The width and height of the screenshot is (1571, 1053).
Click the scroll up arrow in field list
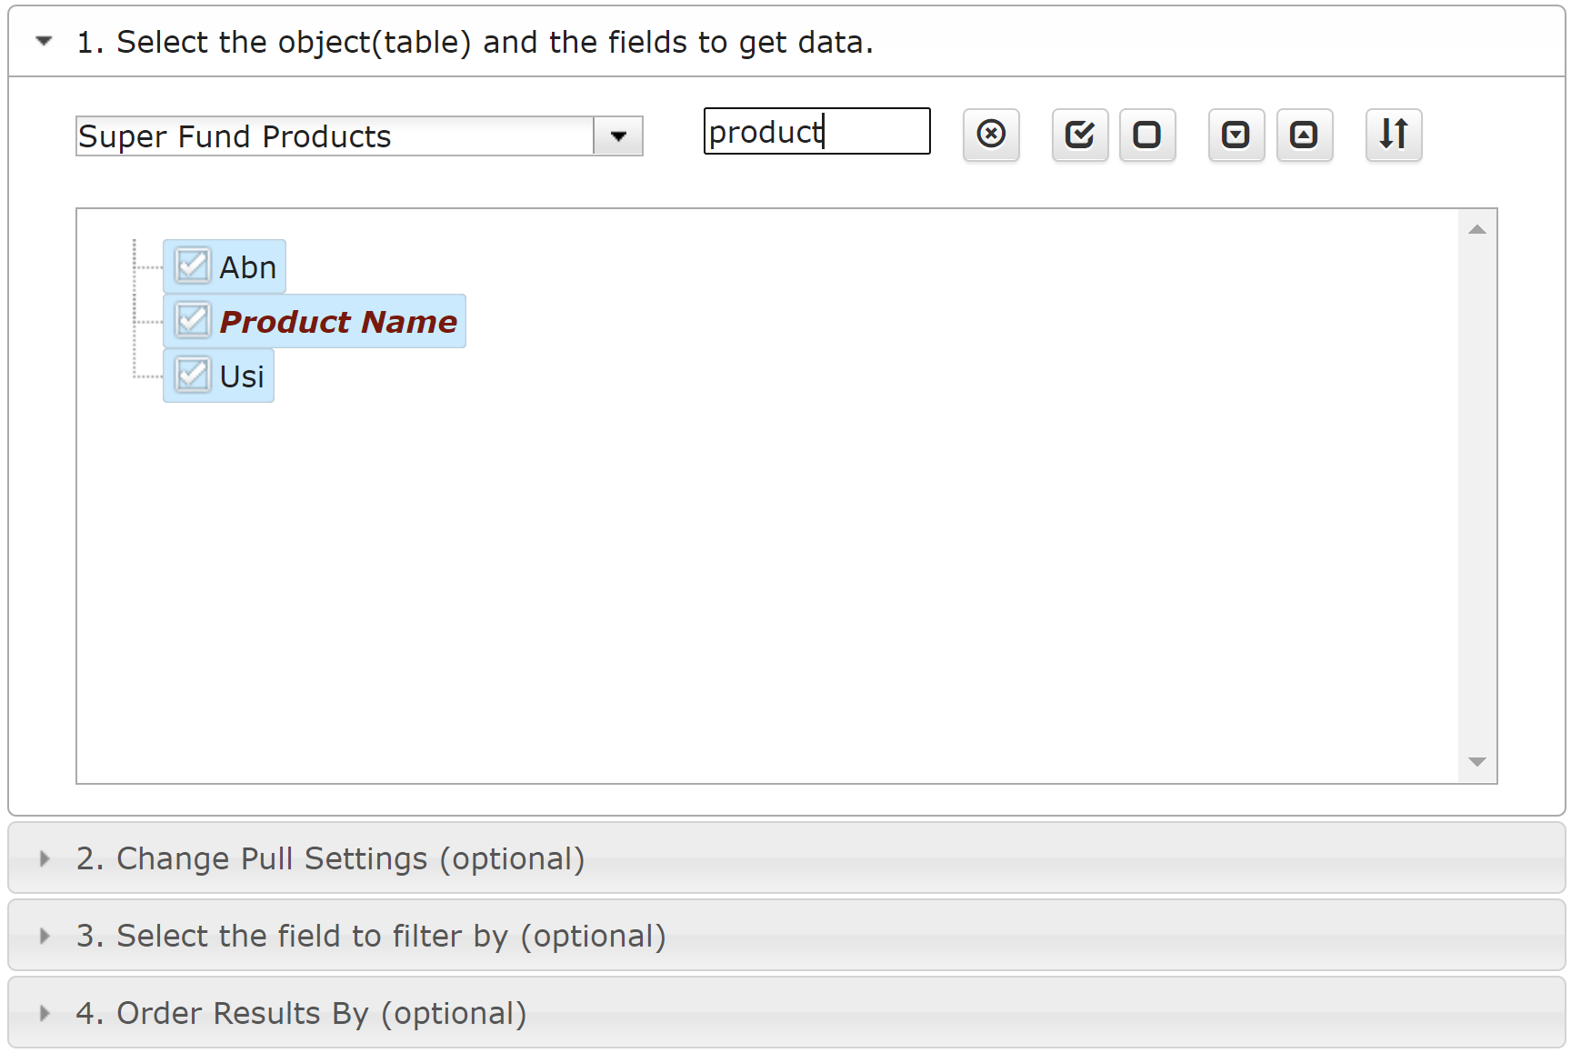(1477, 229)
